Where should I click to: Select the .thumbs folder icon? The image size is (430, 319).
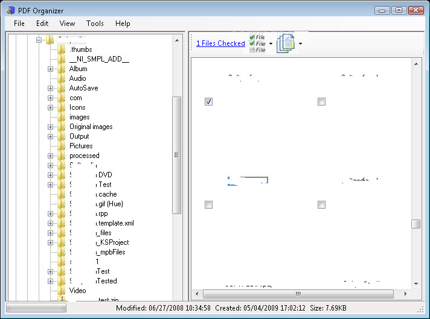(61, 49)
